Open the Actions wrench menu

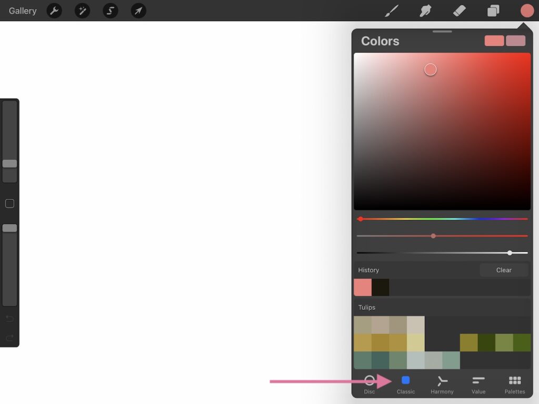click(54, 11)
